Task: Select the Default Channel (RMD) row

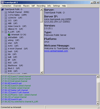Action: [x=18, y=12]
